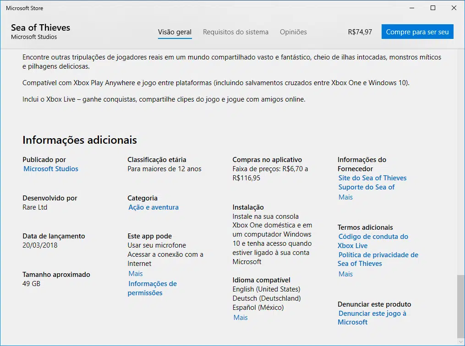Click the Rare Ltd developer name

pyautogui.click(x=35, y=207)
